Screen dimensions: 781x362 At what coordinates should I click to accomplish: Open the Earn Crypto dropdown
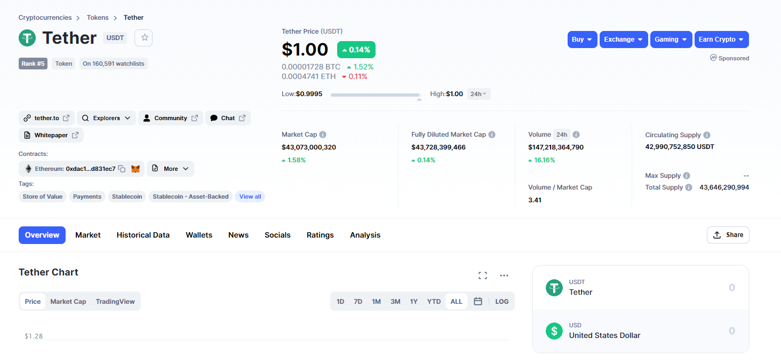pyautogui.click(x=722, y=40)
